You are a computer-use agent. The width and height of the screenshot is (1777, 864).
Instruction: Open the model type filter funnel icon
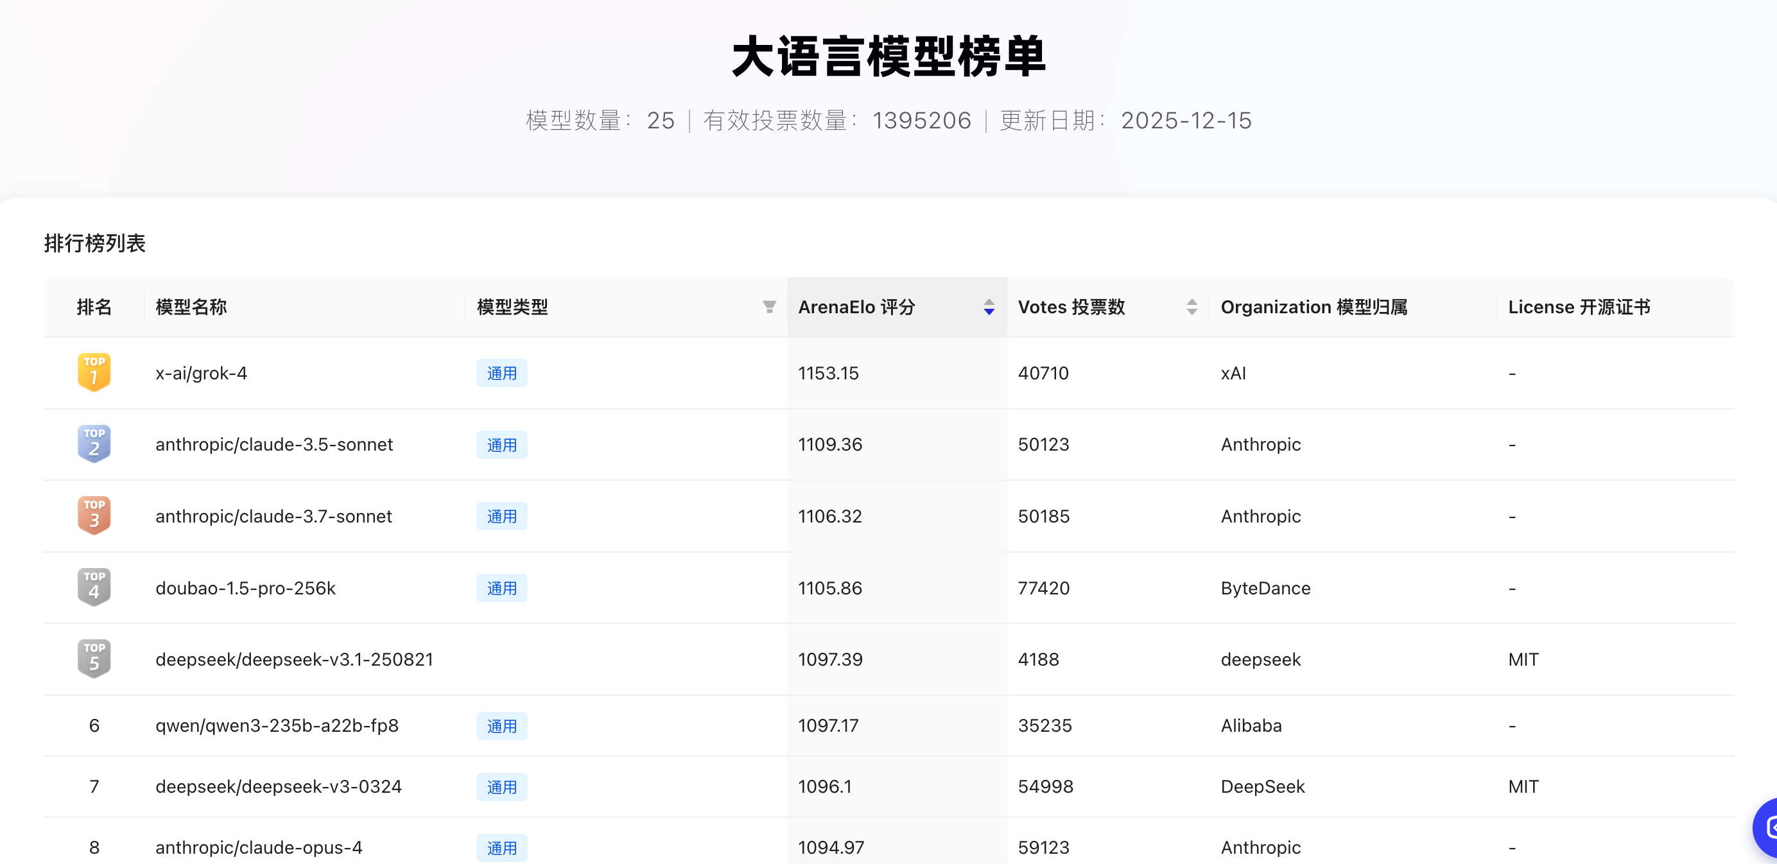click(x=769, y=307)
